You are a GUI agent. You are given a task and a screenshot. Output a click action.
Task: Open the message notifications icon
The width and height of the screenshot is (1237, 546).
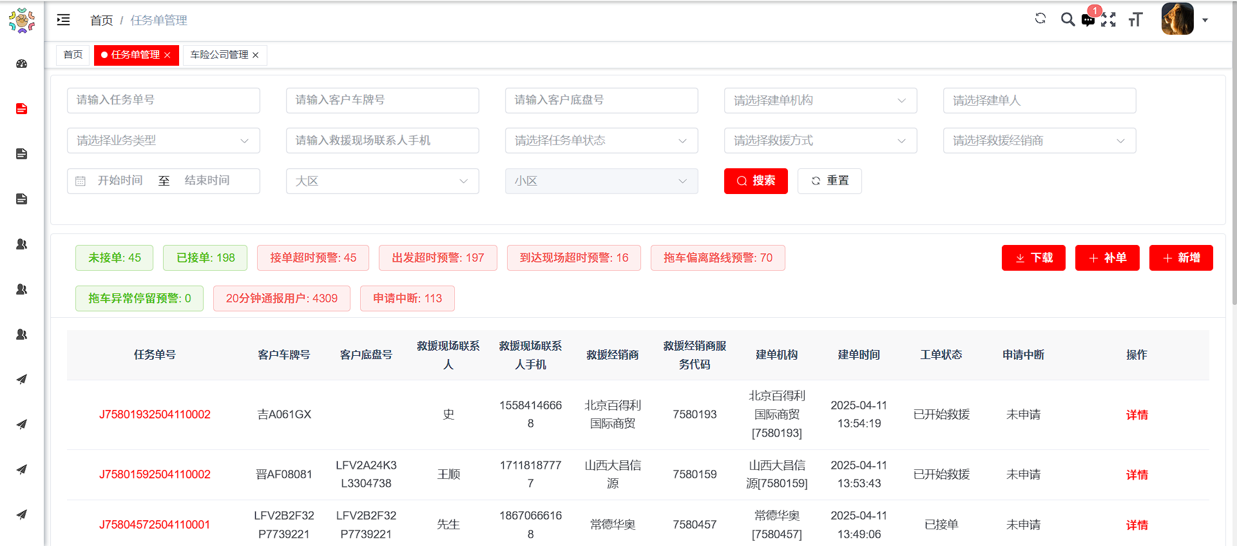pos(1088,20)
